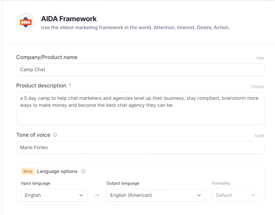This screenshot has height=215, width=275.
Task: Click the Beta badge
Action: tap(28, 171)
